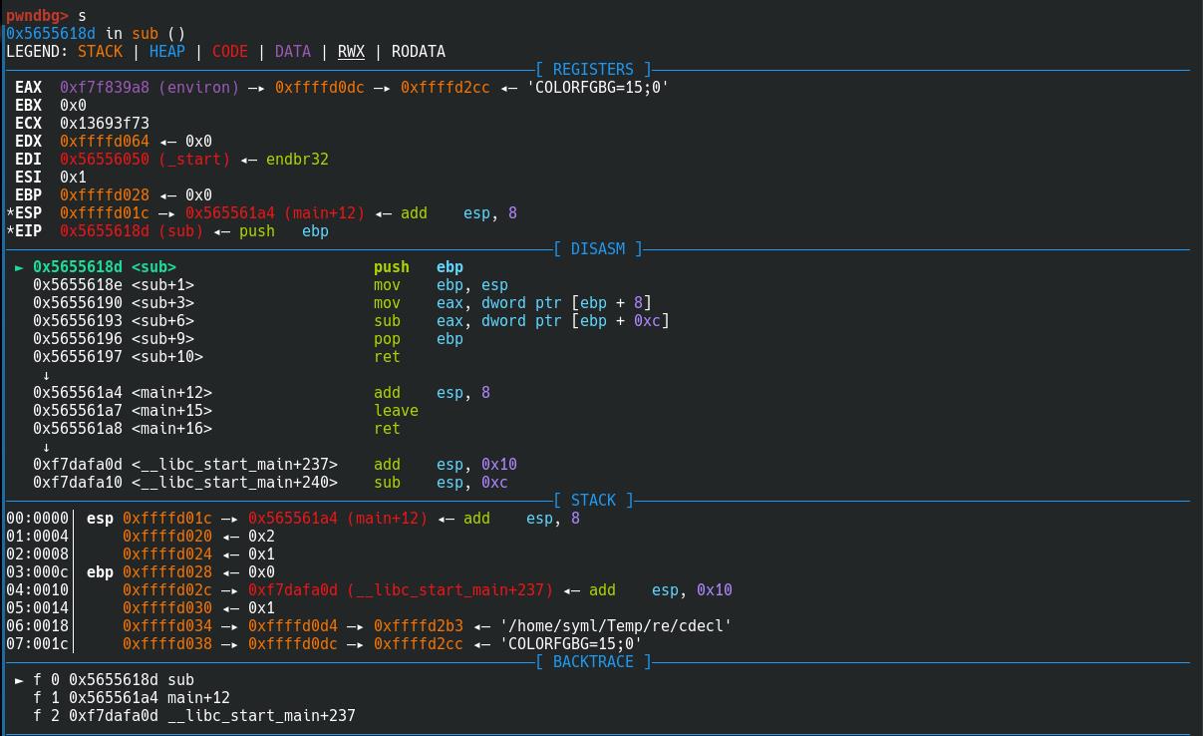Click the underlined RWX legend entry
The width and height of the screenshot is (1203, 736).
351,52
